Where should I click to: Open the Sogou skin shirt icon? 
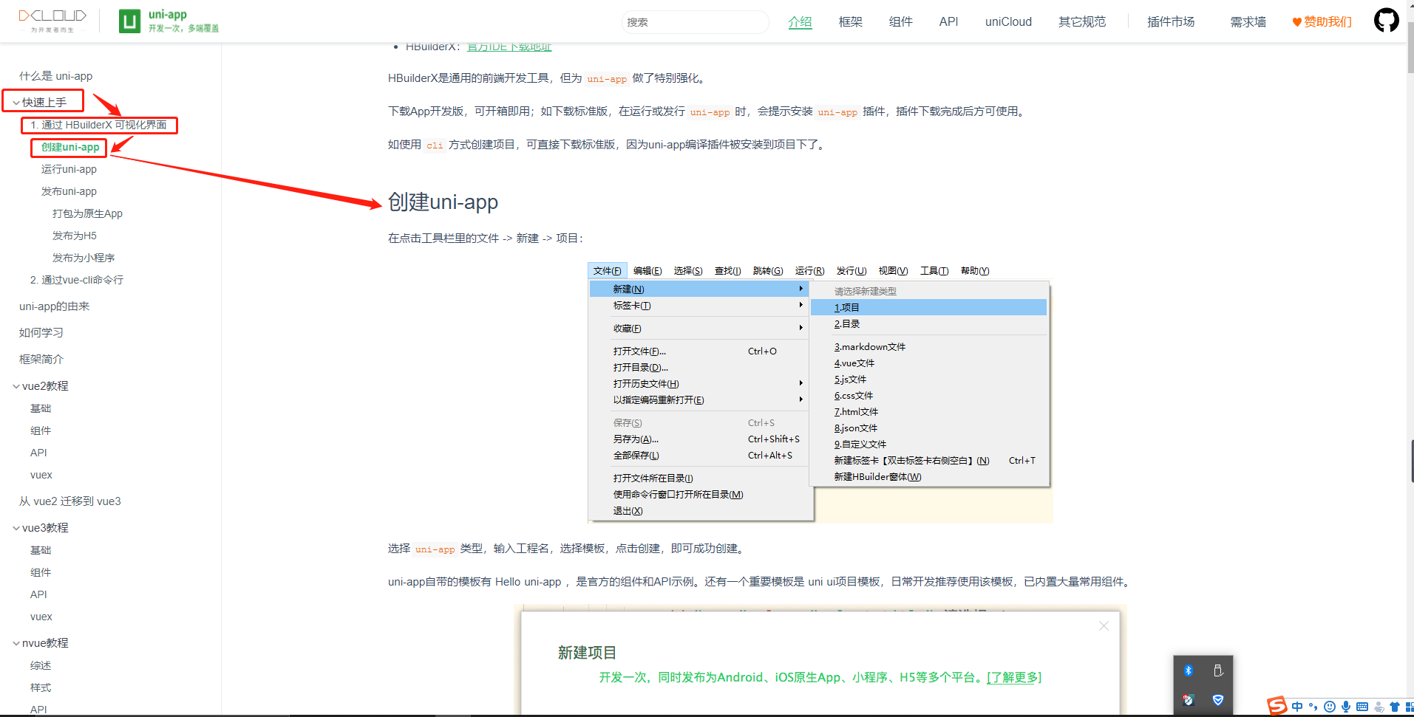pos(1395,707)
